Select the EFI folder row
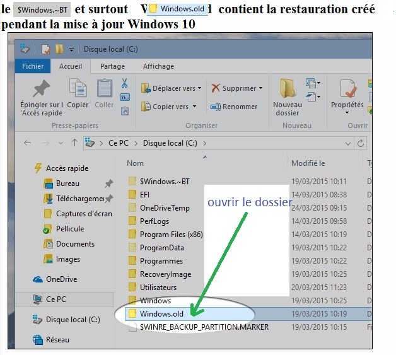 [139, 195]
